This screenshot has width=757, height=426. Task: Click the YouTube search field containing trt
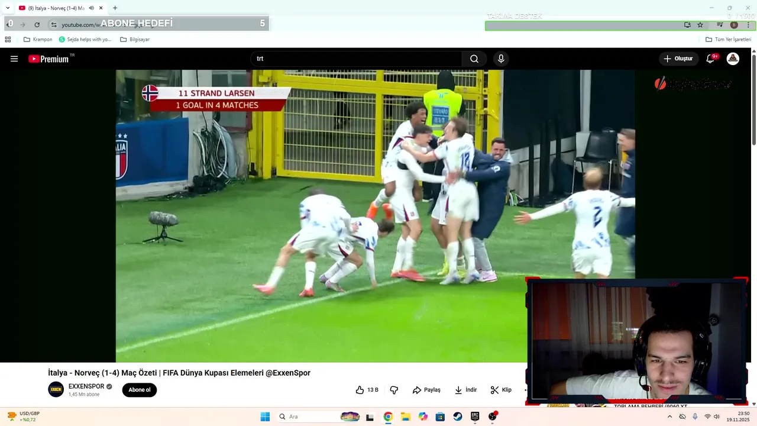tap(356, 59)
